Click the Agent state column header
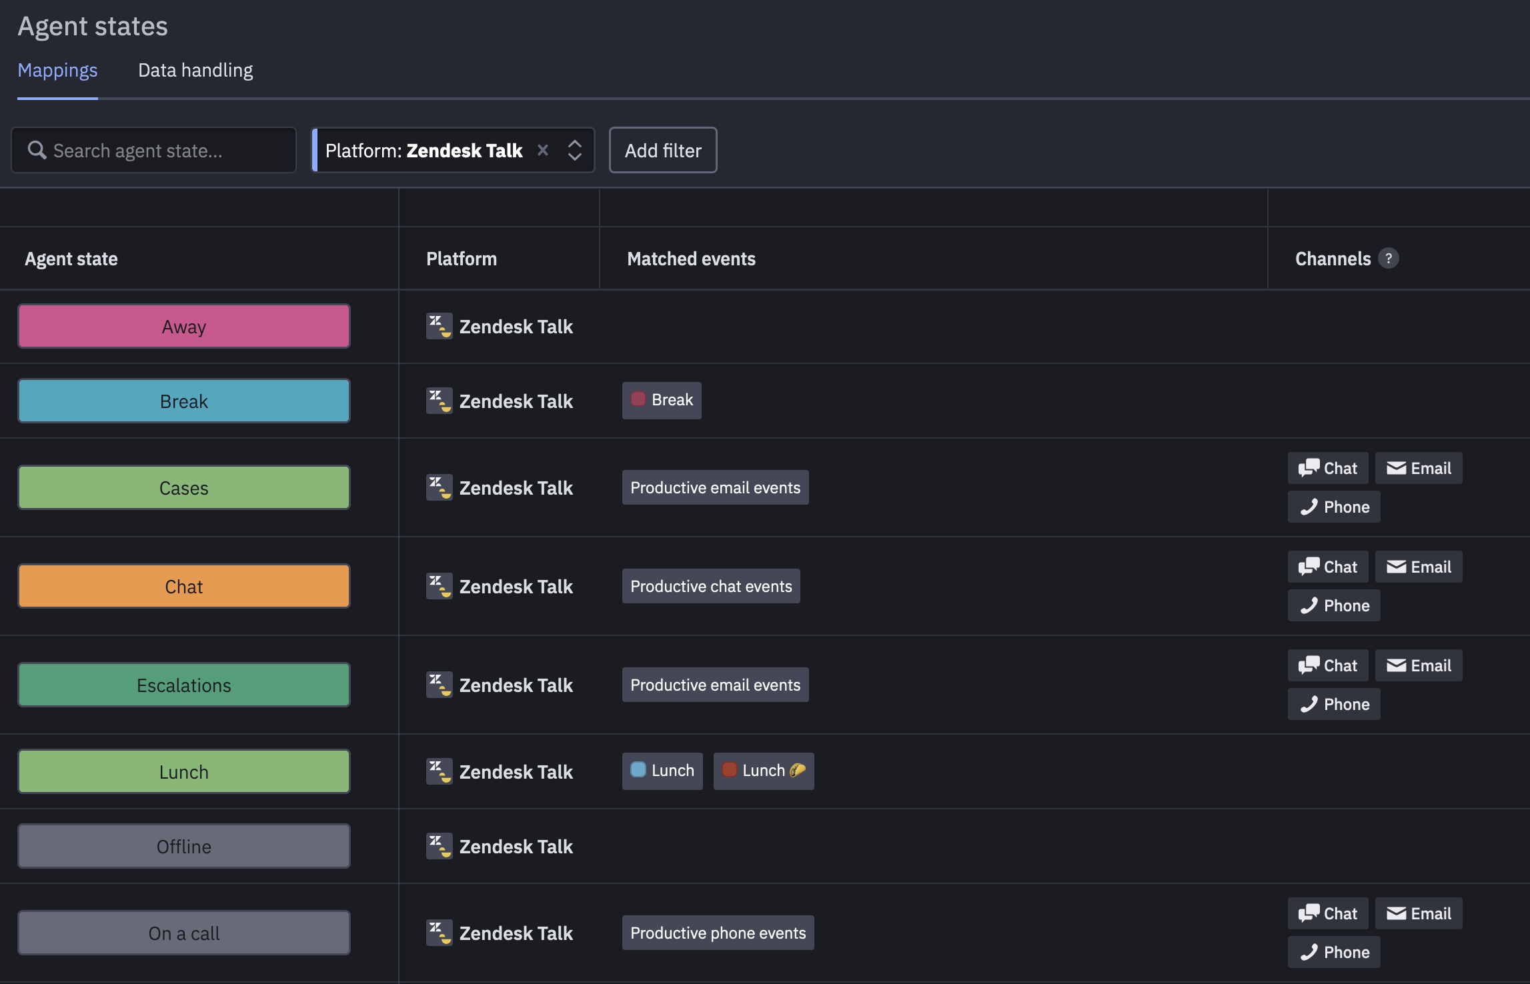The width and height of the screenshot is (1530, 984). pos(71,259)
